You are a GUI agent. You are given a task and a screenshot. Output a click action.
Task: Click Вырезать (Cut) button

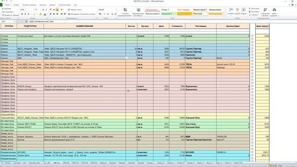6,9
